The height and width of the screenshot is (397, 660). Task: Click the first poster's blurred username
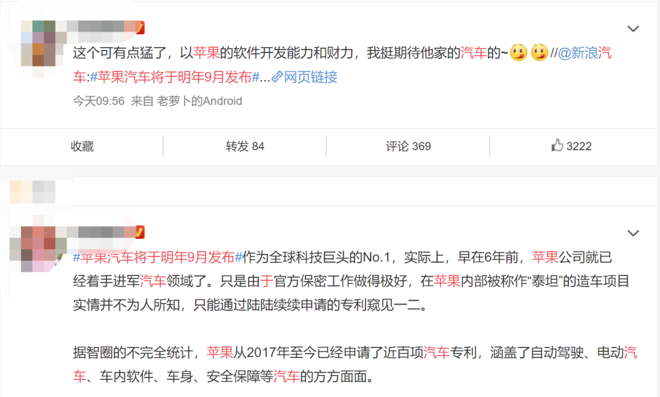click(x=101, y=27)
